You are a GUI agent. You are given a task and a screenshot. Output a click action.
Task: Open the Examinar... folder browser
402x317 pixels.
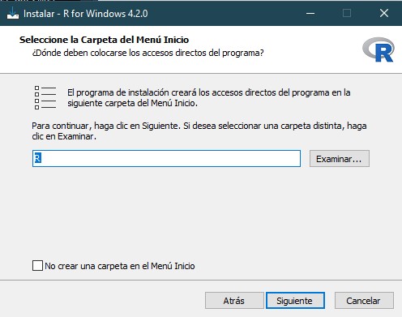[x=340, y=159]
